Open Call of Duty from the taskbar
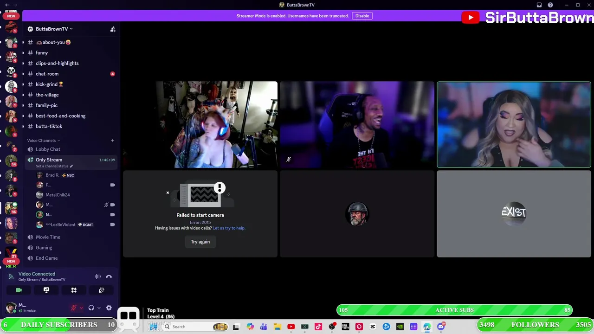 [346, 327]
